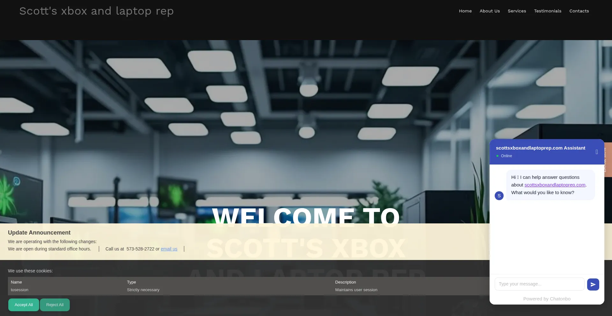Click the Online status indicator
The image size is (612, 316).
(x=504, y=156)
